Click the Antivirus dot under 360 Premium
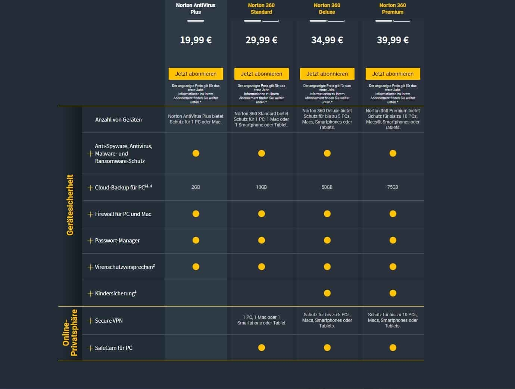This screenshot has height=389, width=515. [x=393, y=153]
